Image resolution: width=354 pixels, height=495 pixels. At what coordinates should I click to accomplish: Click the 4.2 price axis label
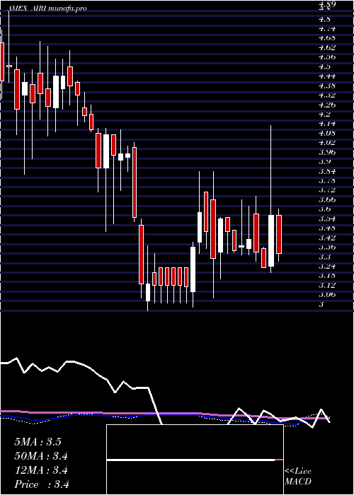coord(324,114)
